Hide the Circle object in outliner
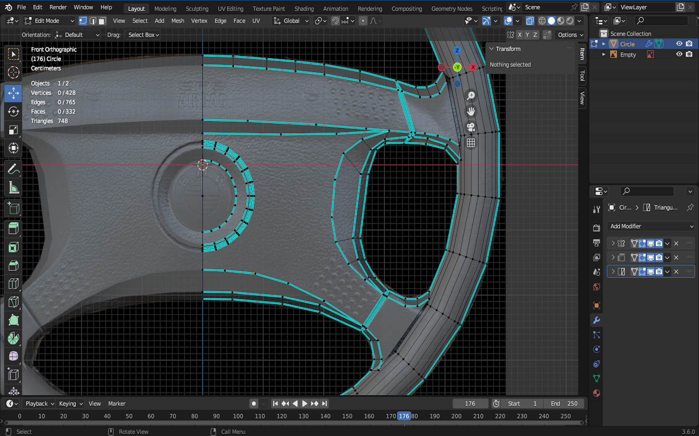 pos(679,44)
